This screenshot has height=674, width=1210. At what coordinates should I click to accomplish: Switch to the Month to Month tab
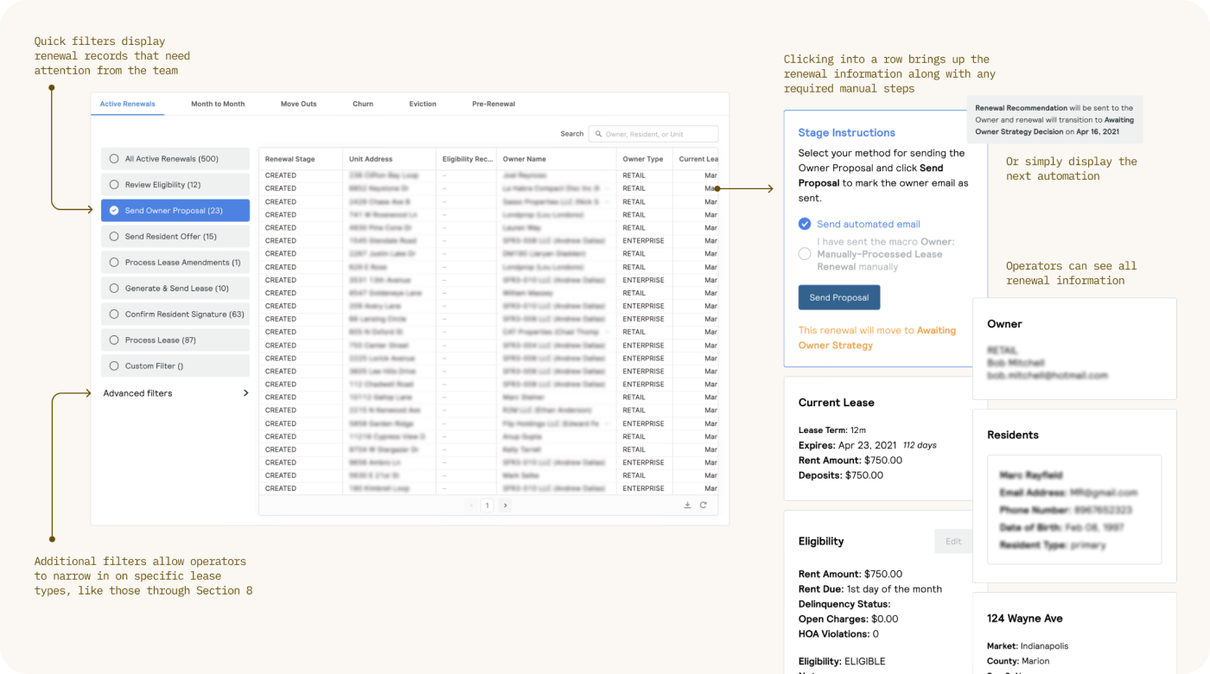(218, 104)
